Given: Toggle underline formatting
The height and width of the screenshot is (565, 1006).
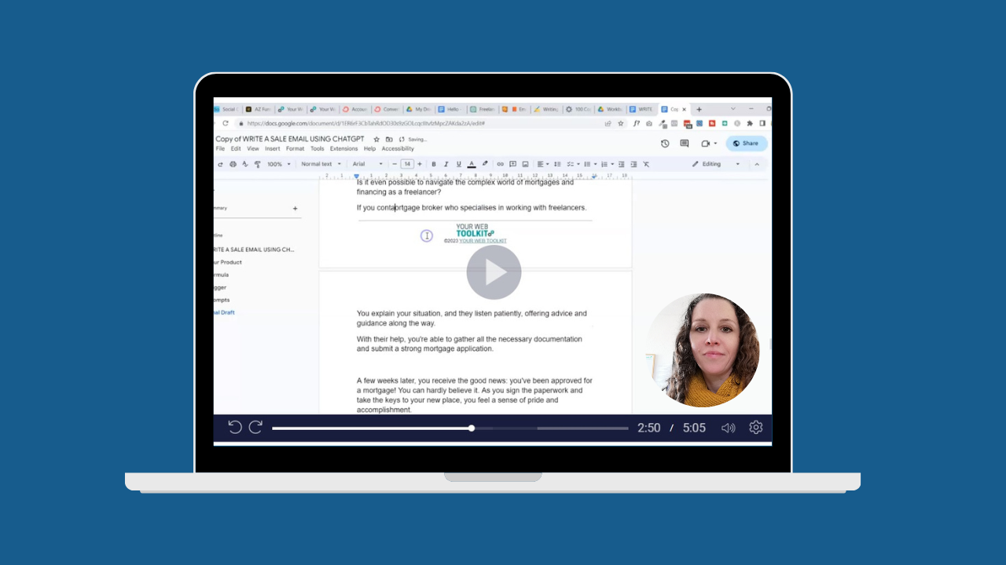Looking at the screenshot, I should 459,164.
